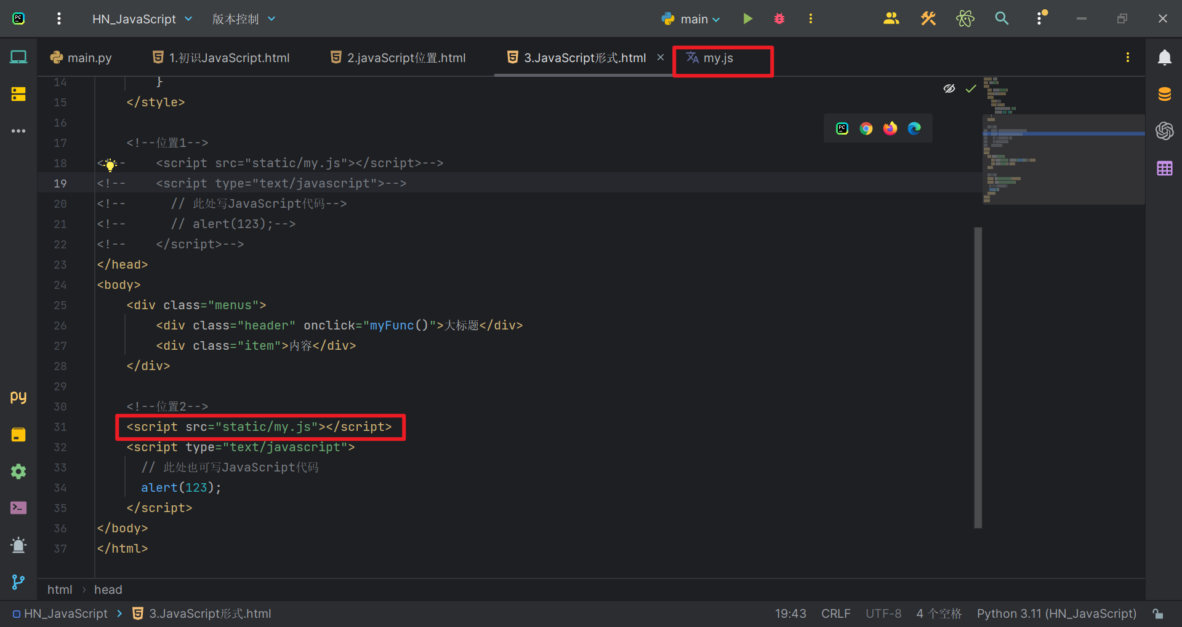Open the 4 个空格 indent settings

click(939, 613)
